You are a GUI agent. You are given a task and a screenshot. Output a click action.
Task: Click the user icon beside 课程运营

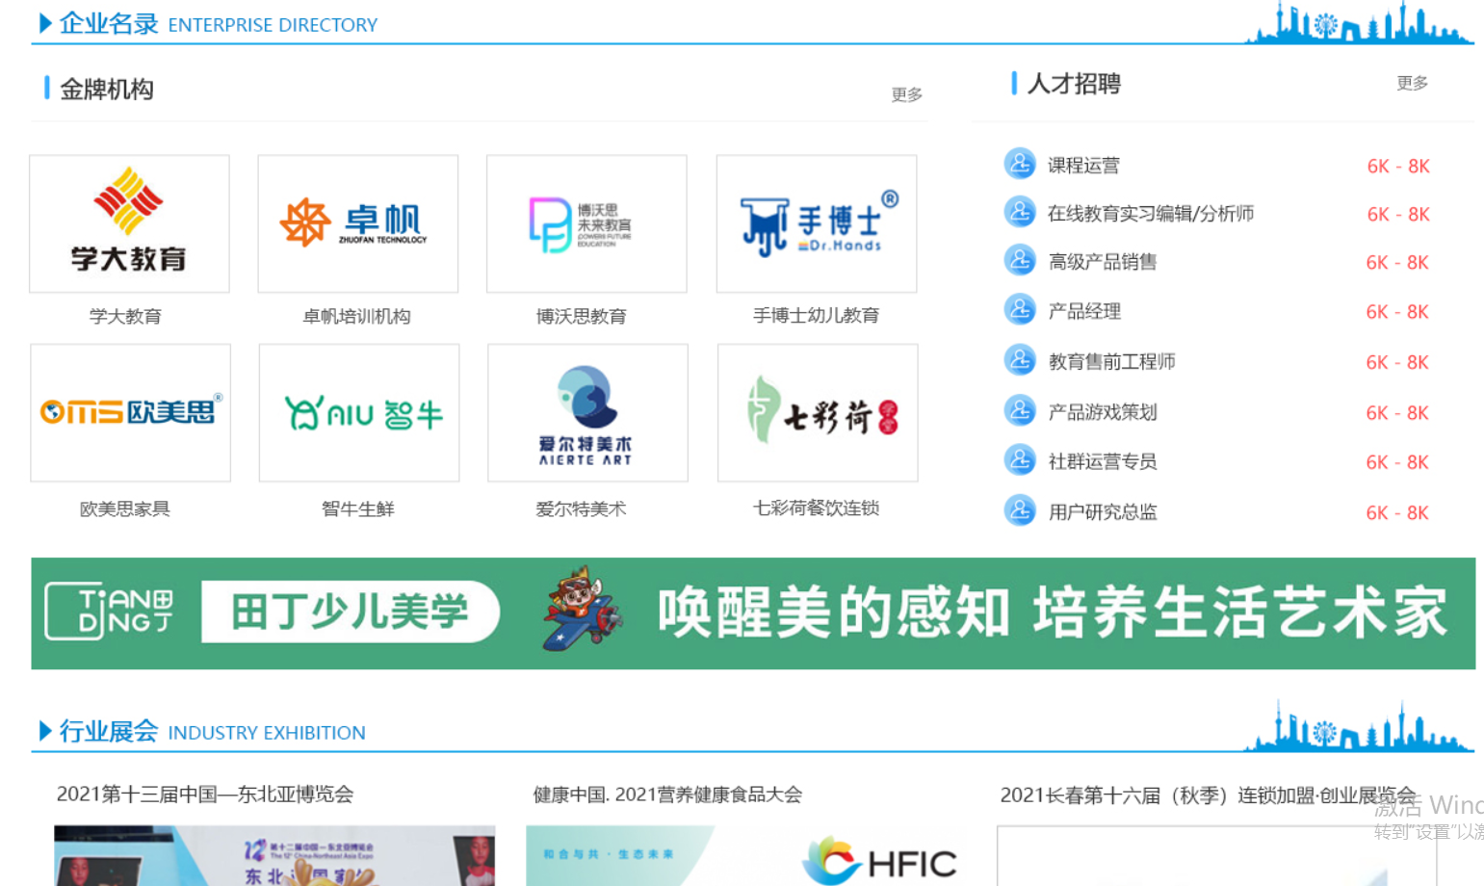click(1020, 164)
